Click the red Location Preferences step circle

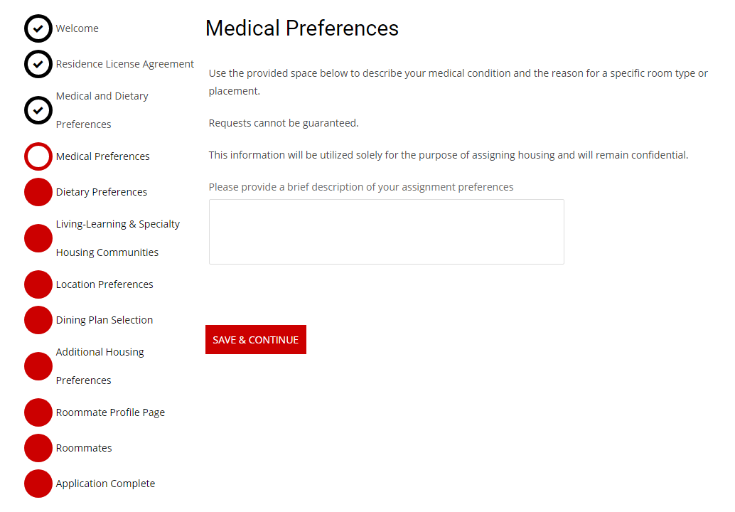click(x=38, y=284)
